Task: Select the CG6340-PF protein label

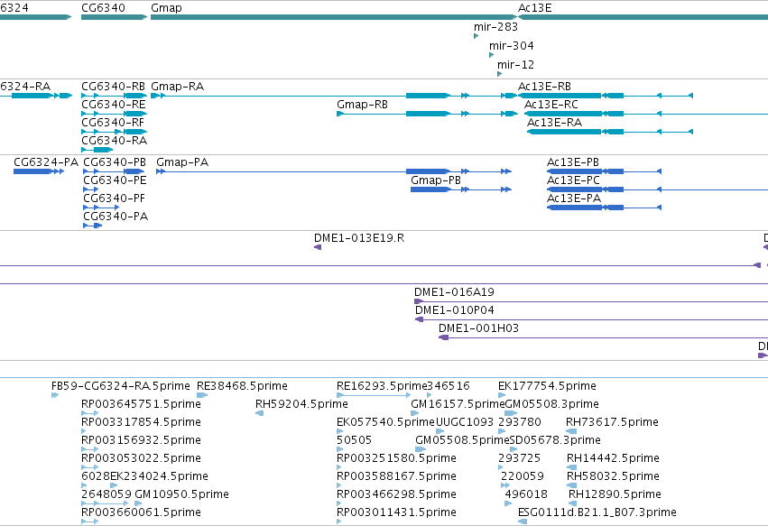Action: click(114, 198)
